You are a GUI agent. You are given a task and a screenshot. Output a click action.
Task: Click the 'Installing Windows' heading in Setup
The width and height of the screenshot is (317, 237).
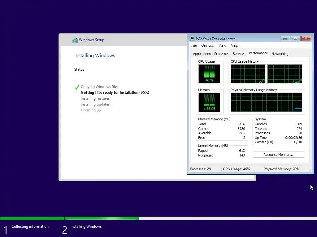click(95, 56)
